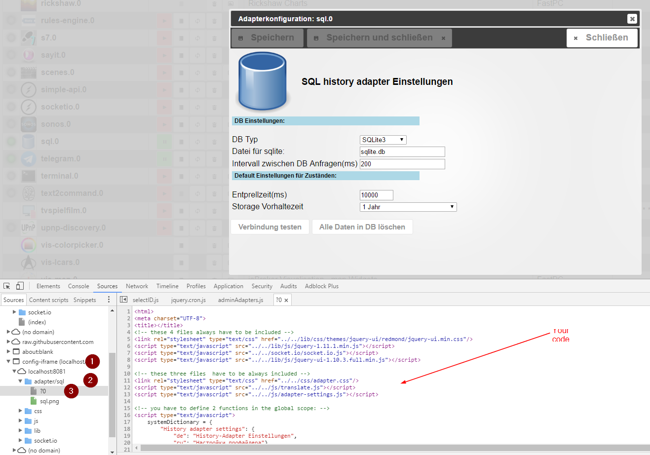The image size is (650, 455).
Task: Open the adminAdapters.js file tab
Action: point(241,300)
